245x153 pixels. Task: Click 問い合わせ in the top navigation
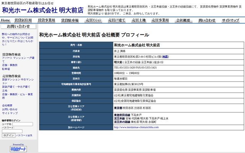(x=207, y=20)
